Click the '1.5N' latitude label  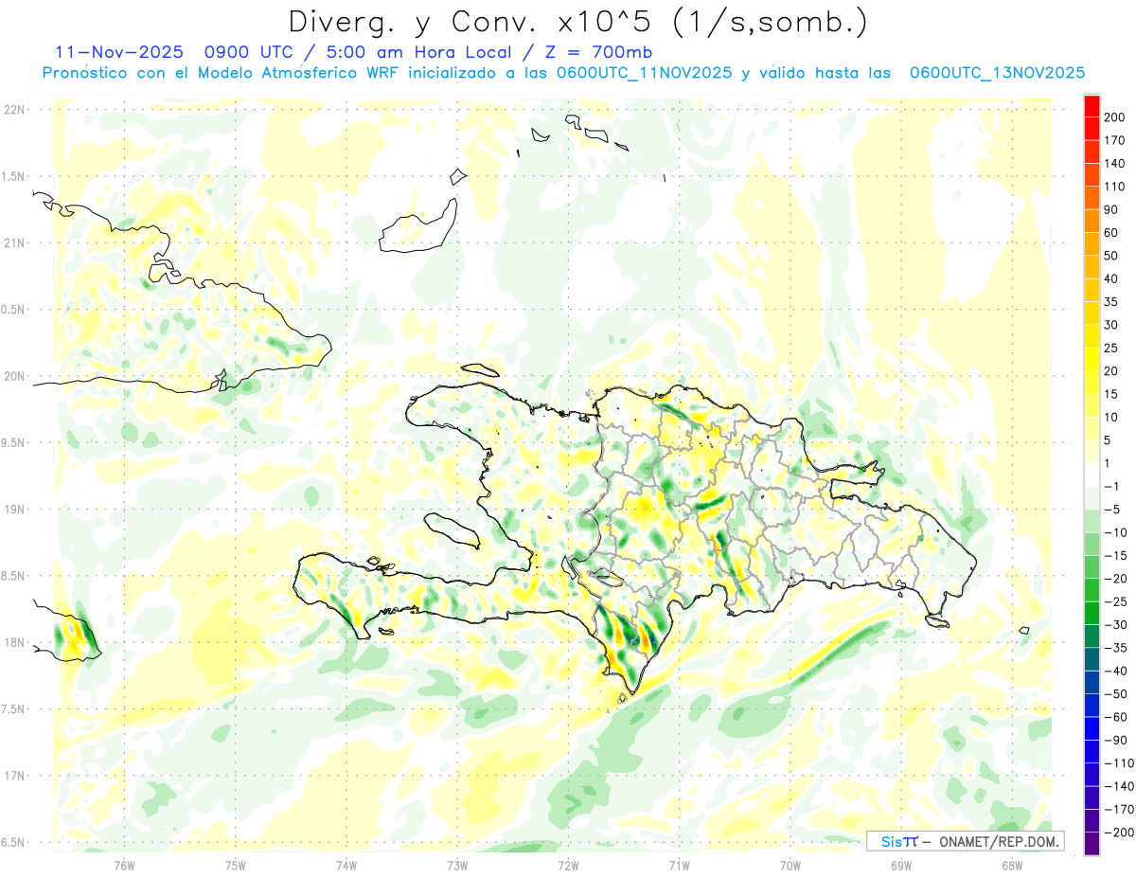pyautogui.click(x=13, y=176)
